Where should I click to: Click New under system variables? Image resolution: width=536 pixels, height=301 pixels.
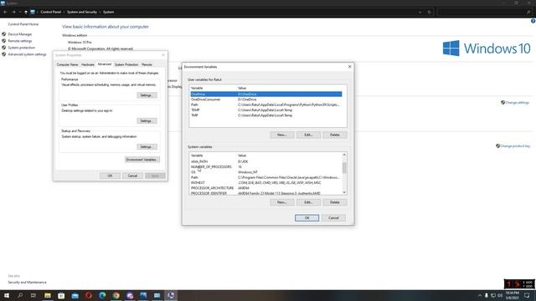click(x=282, y=202)
